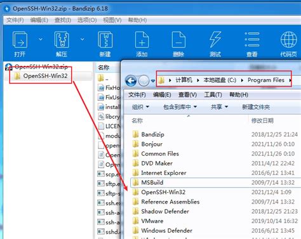Open the 组织 dropdown in Explorer
The image size is (301, 239).
[x=140, y=107]
